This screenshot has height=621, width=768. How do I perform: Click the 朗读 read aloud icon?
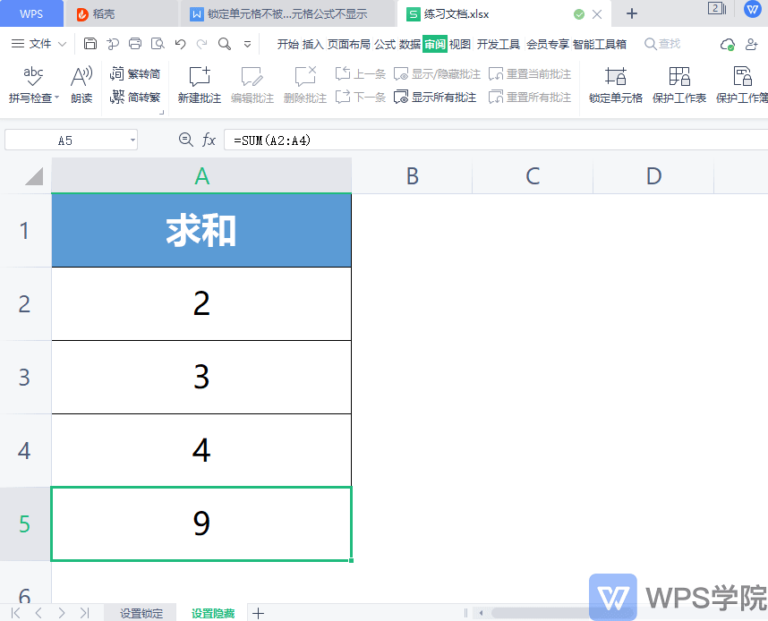point(81,85)
